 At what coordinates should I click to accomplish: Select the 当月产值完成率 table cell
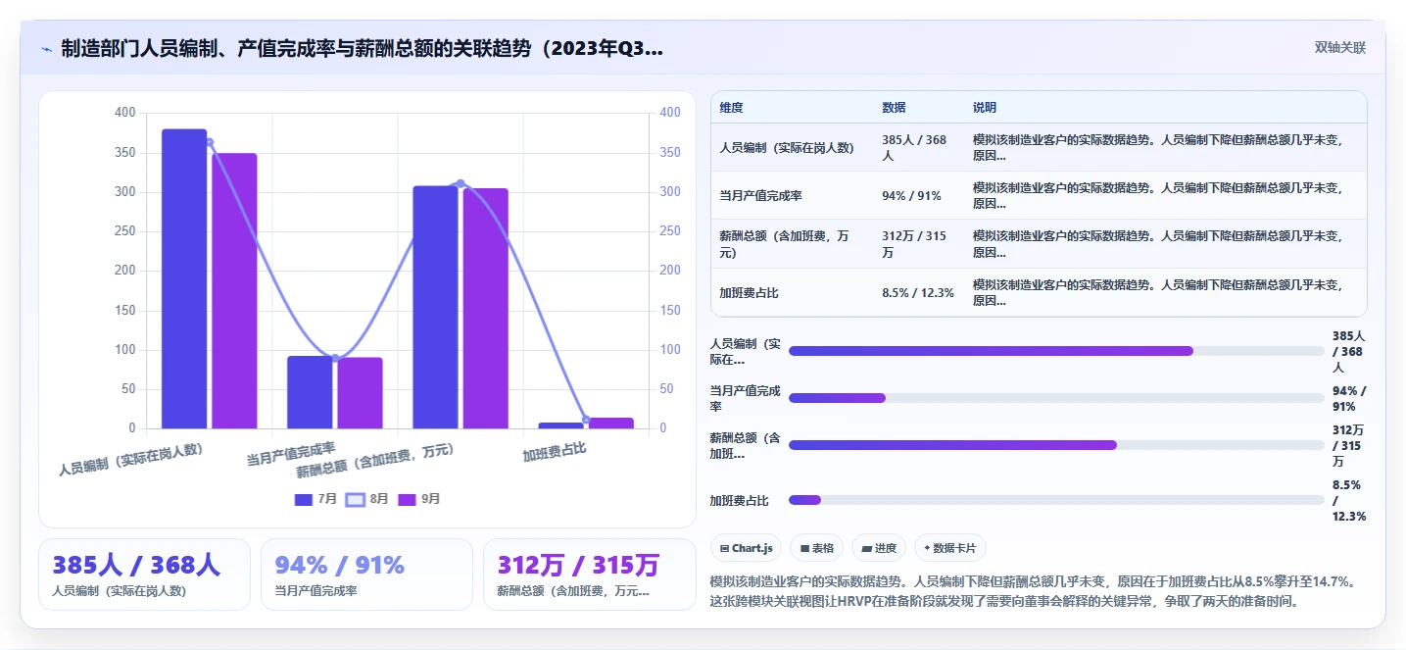792,196
